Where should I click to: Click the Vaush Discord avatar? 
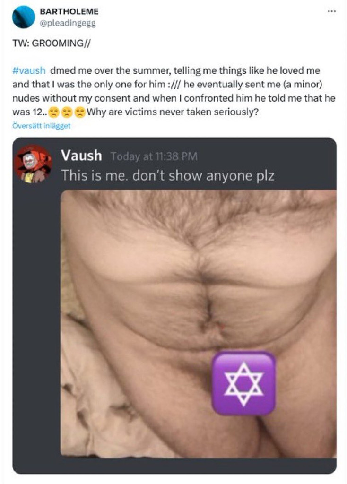click(34, 164)
